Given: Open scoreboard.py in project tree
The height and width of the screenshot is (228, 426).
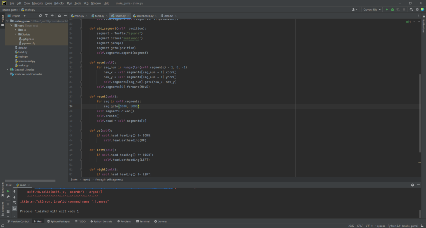Looking at the screenshot, I should coord(26,61).
